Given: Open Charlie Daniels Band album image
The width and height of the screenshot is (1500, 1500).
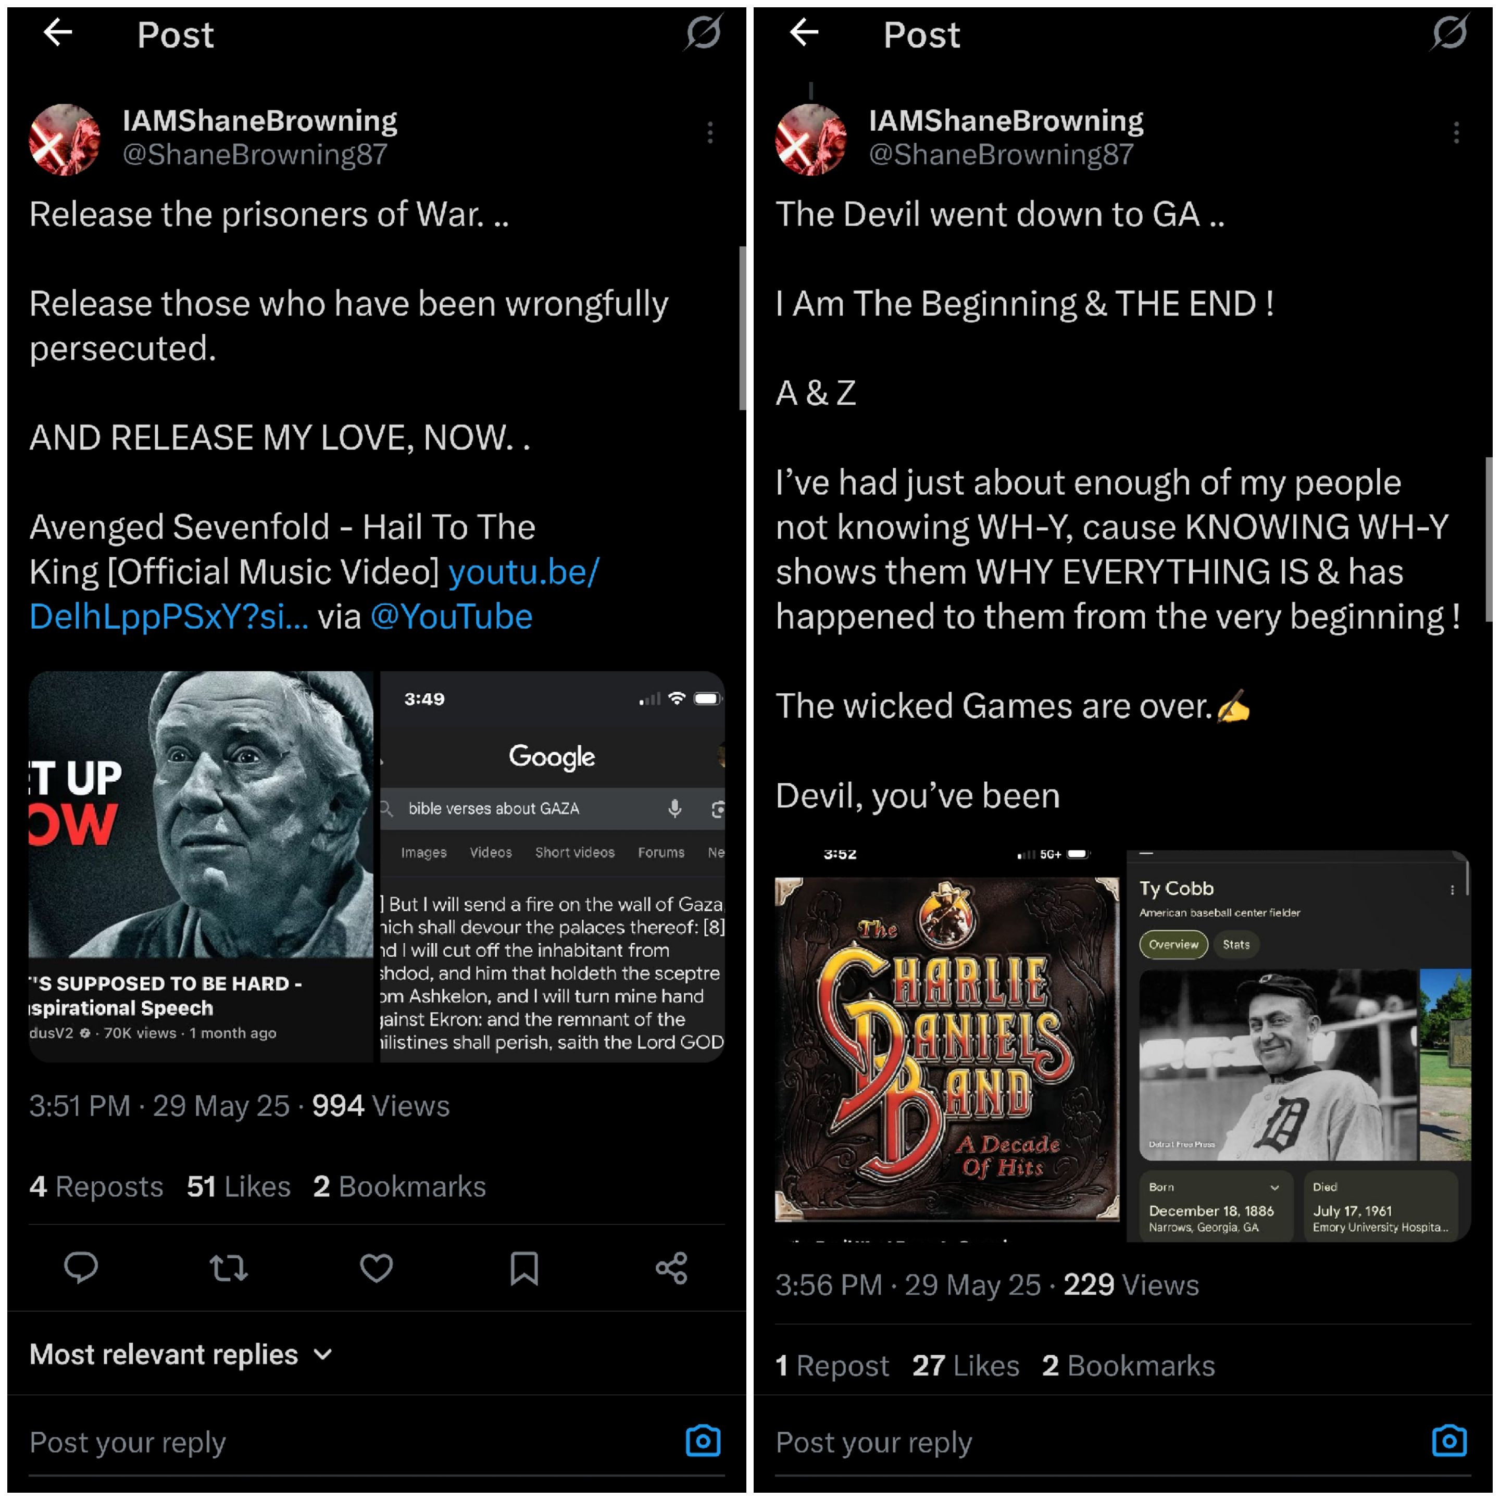Looking at the screenshot, I should click(x=946, y=1048).
